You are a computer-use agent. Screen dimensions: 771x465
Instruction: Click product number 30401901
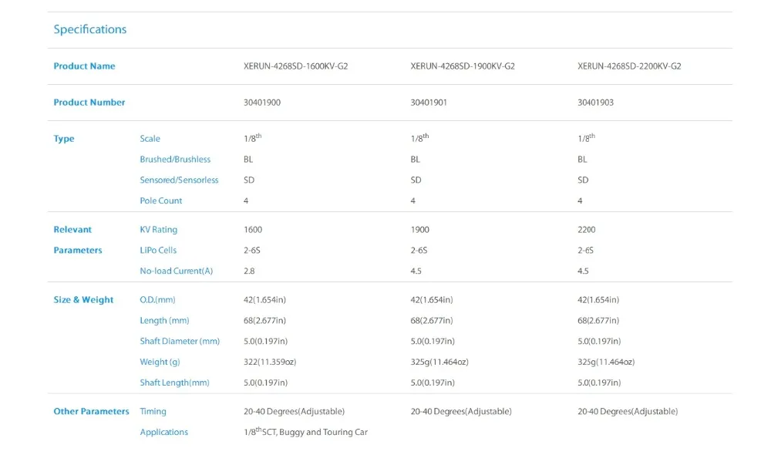click(429, 103)
